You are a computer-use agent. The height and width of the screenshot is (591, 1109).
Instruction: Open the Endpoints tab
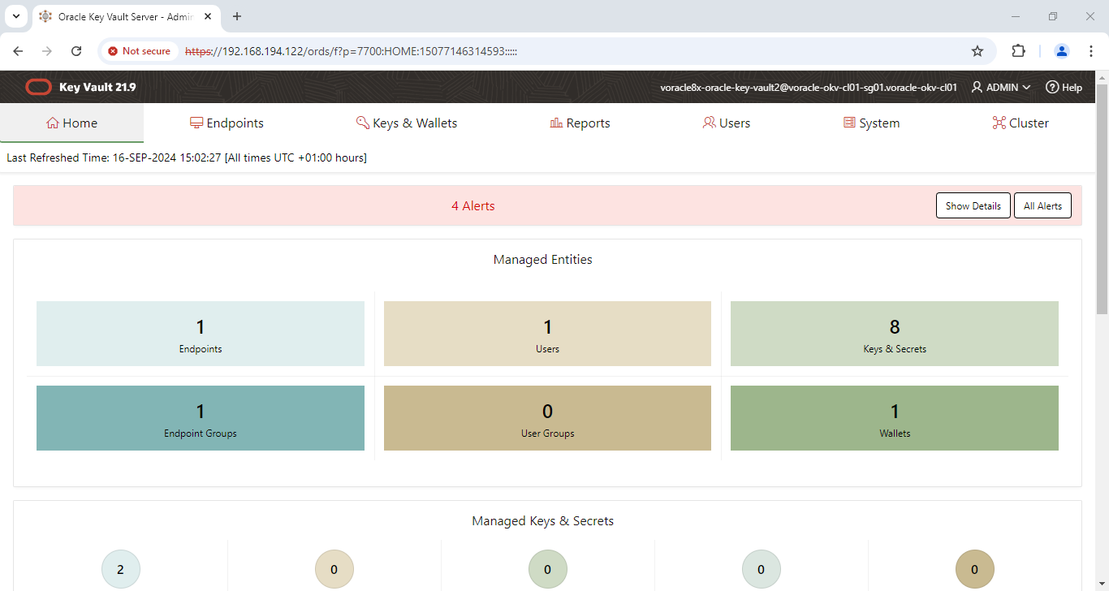[227, 123]
